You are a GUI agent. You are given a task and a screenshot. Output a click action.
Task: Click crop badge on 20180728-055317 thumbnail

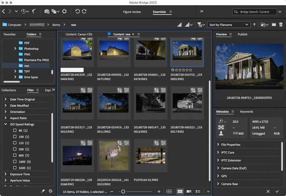[83, 90]
